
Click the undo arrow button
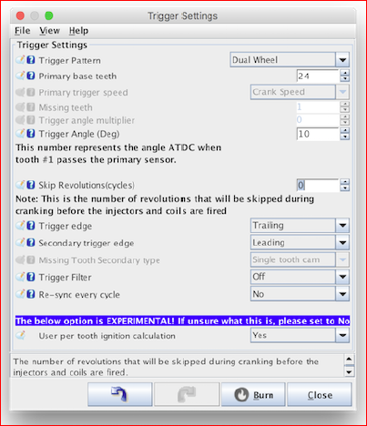pos(120,394)
